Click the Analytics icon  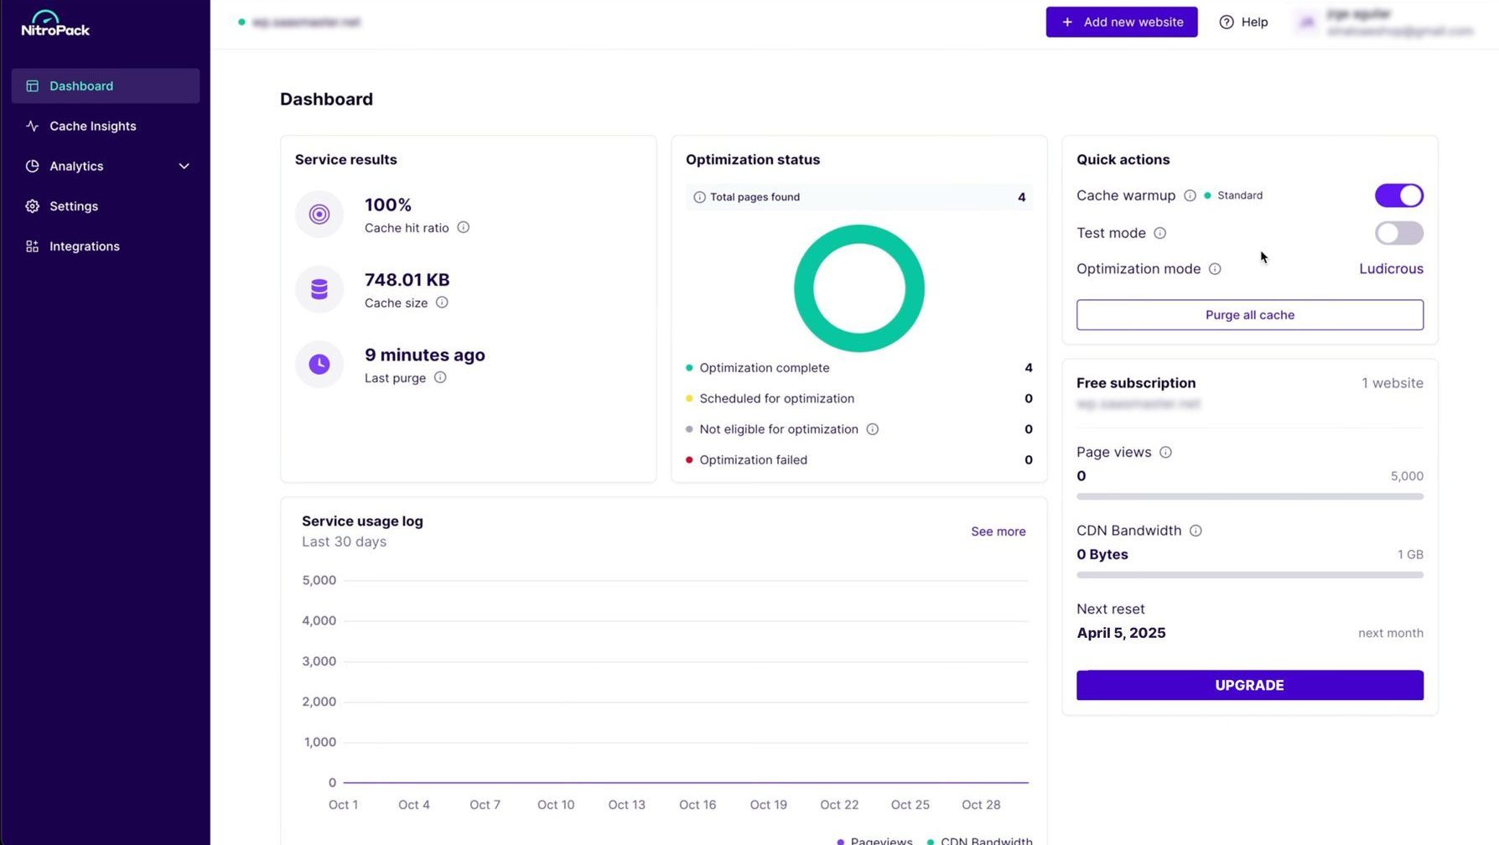(x=32, y=166)
